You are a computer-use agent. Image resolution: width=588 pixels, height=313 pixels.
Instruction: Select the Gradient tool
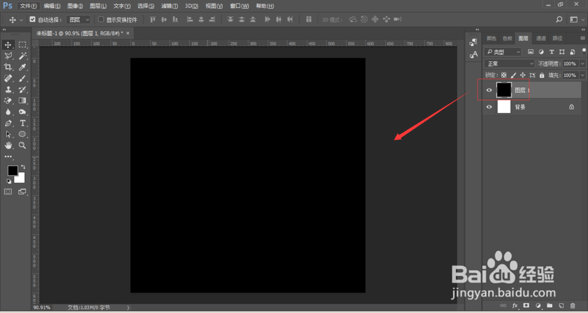(x=22, y=101)
